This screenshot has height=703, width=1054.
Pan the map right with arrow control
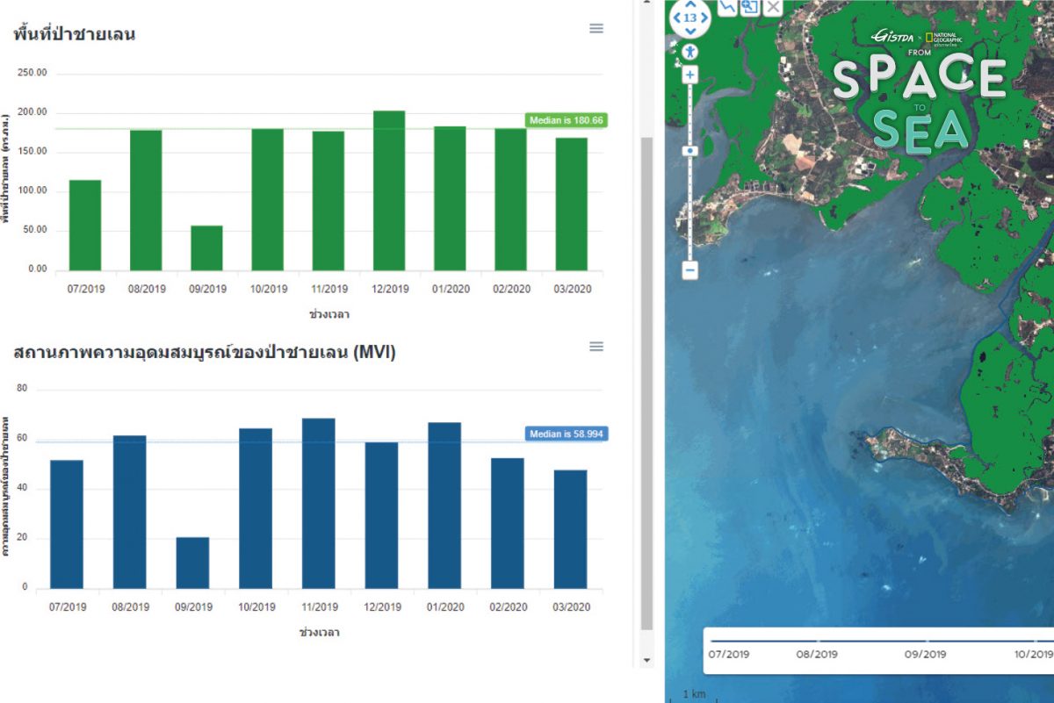coord(706,18)
